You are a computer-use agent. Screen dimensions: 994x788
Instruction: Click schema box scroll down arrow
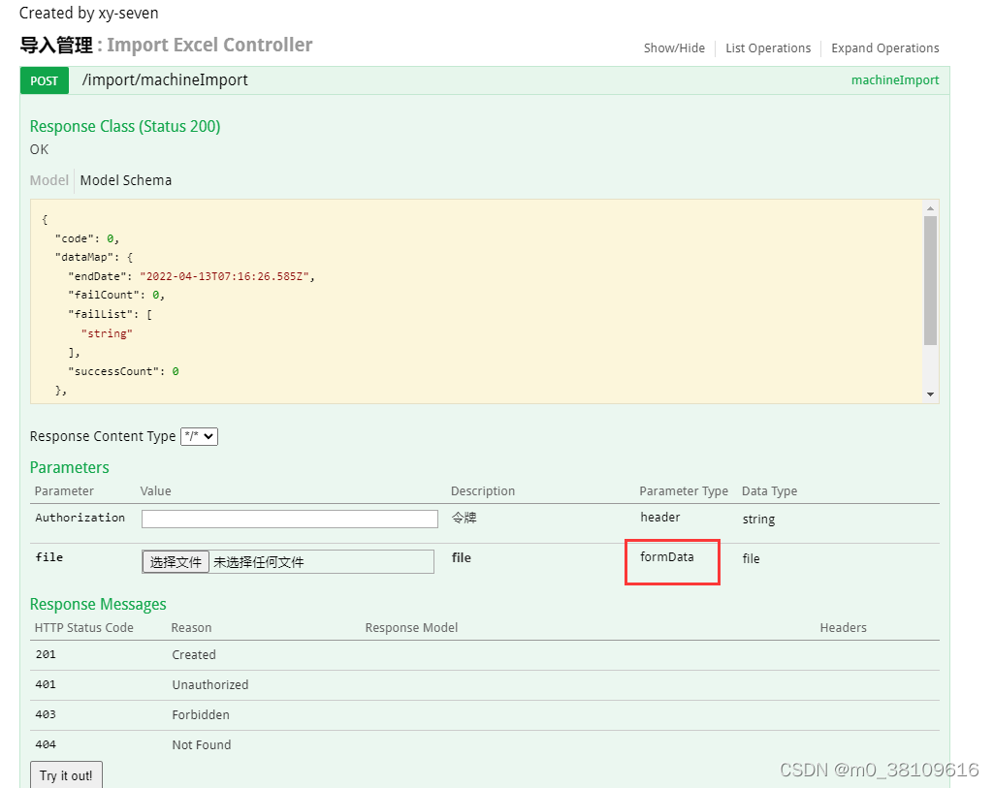931,394
